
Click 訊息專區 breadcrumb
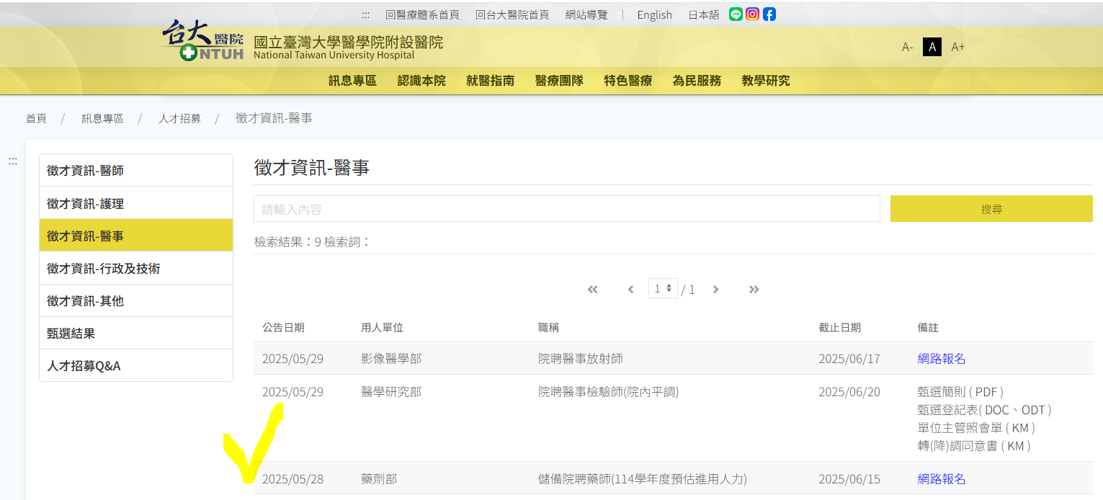pyautogui.click(x=102, y=118)
